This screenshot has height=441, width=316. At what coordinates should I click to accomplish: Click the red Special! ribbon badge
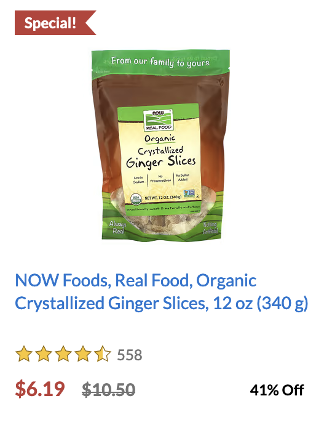(x=55, y=23)
